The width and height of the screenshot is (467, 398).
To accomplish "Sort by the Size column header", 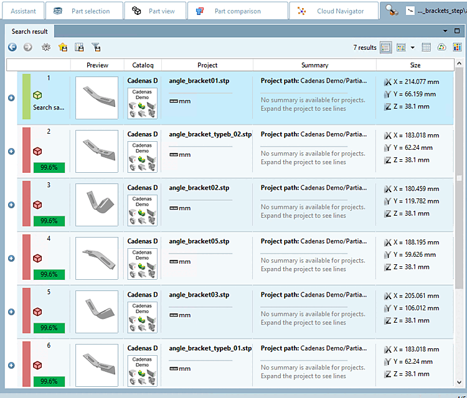I will 415,65.
